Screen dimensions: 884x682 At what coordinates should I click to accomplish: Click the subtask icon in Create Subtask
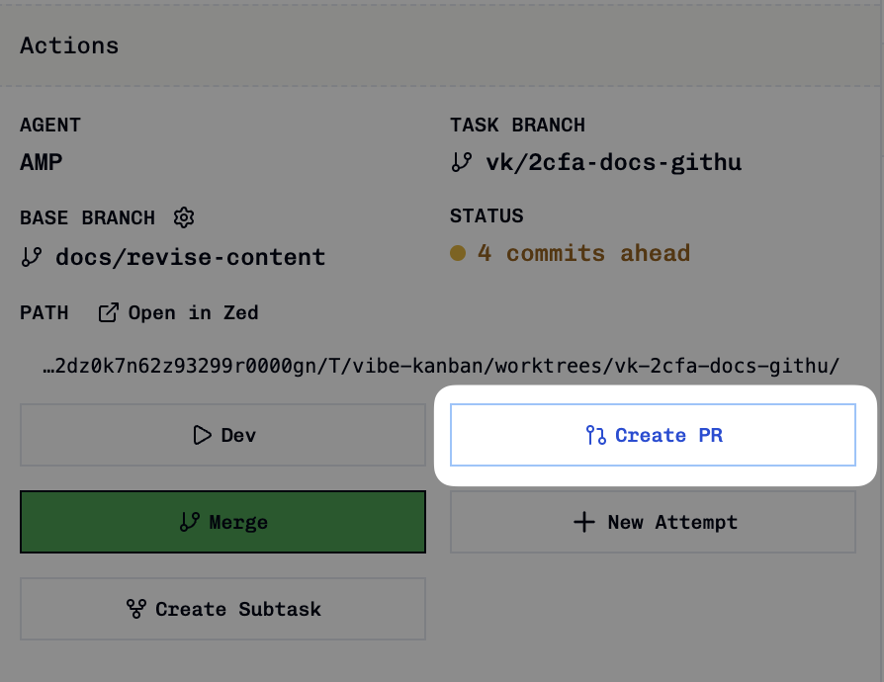point(135,609)
